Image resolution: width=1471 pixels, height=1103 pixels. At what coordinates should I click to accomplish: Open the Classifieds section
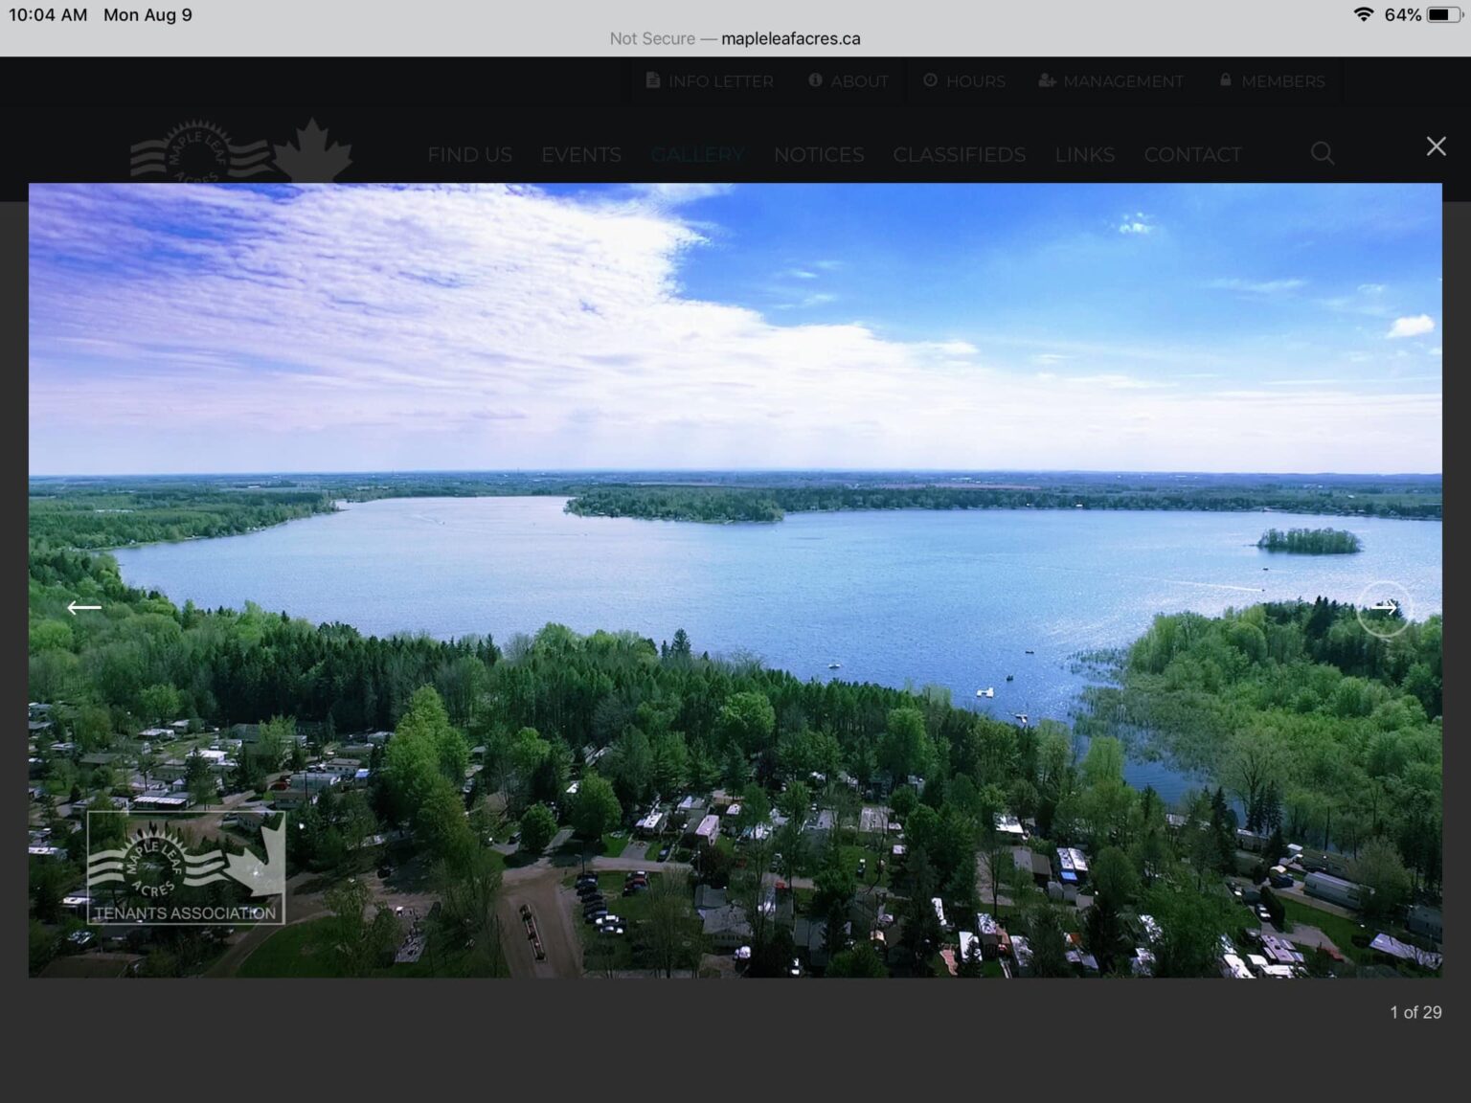point(959,154)
